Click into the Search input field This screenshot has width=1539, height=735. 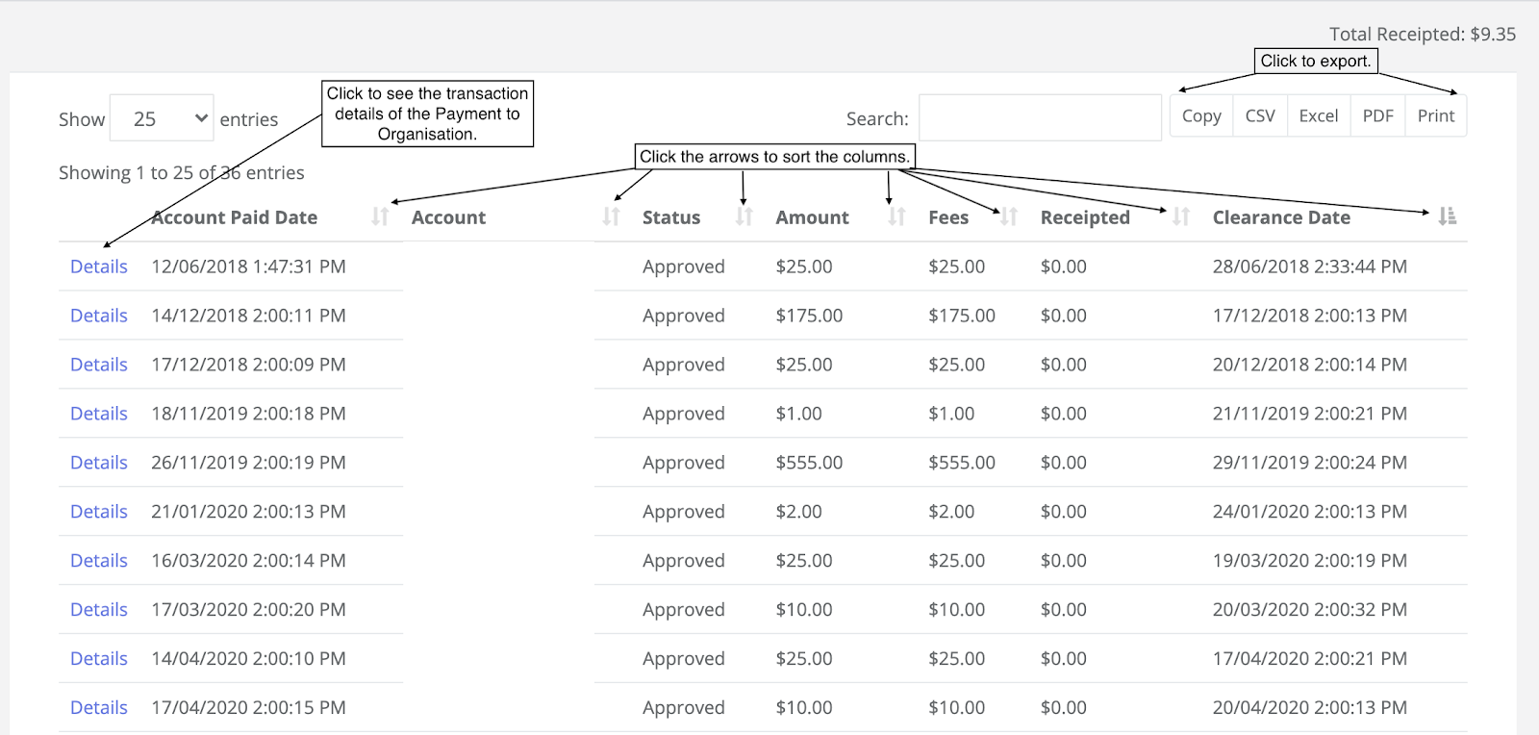1040,117
